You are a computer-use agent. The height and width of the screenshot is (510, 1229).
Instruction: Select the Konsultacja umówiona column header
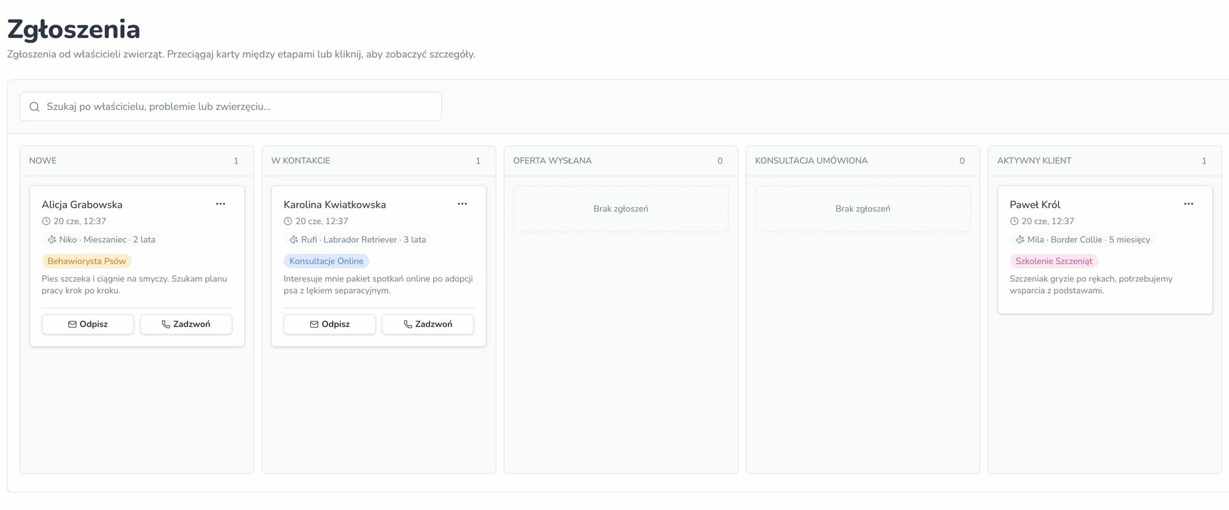click(863, 161)
